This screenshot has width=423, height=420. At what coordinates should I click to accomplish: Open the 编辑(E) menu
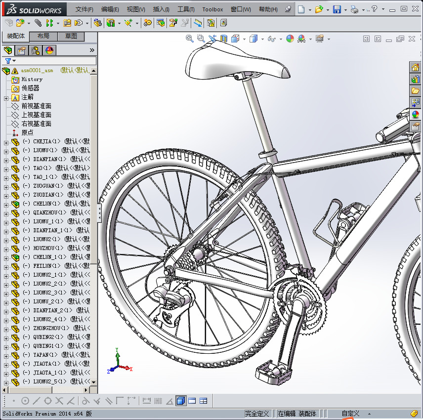pyautogui.click(x=110, y=9)
